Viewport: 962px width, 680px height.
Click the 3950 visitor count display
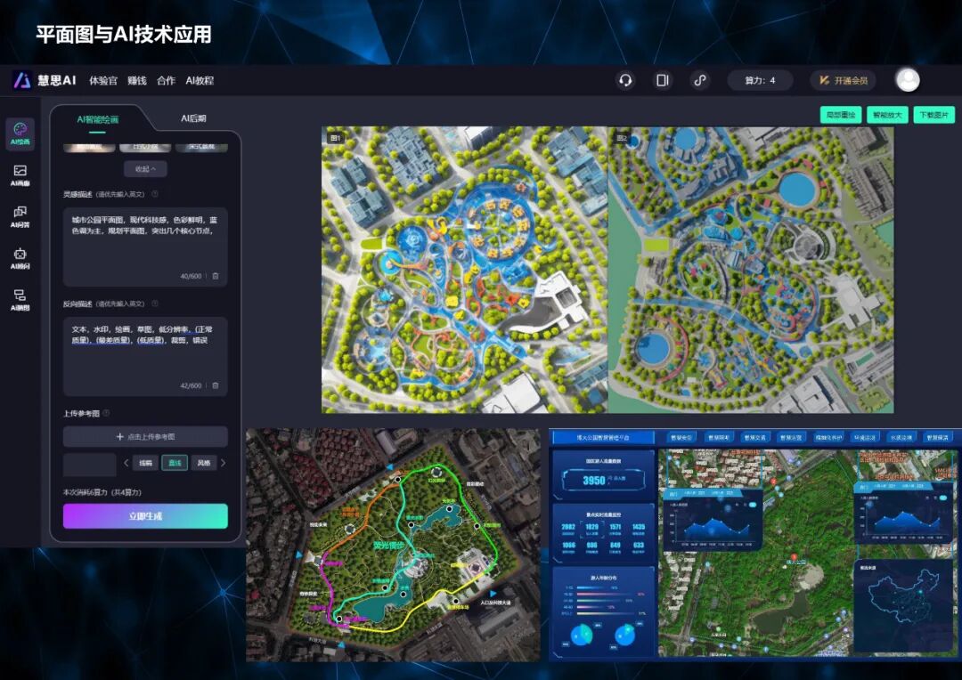point(604,480)
